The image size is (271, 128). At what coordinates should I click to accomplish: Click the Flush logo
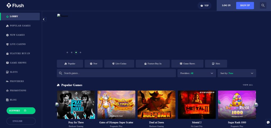[x=15, y=6]
